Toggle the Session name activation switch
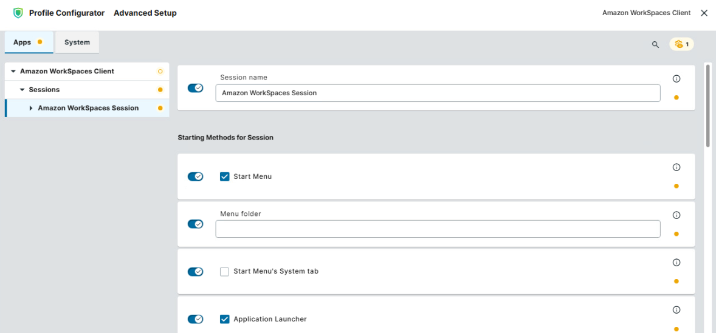 (196, 88)
